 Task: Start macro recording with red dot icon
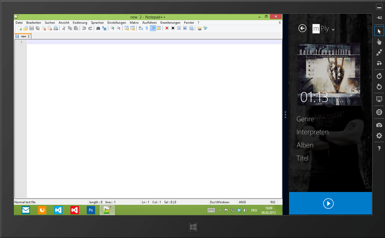[x=167, y=28]
